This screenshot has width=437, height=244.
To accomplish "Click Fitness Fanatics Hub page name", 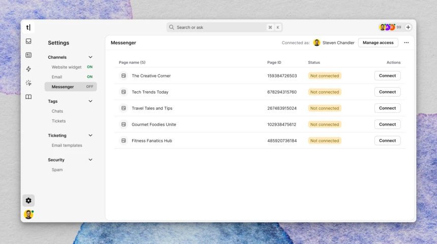I will (x=152, y=141).
